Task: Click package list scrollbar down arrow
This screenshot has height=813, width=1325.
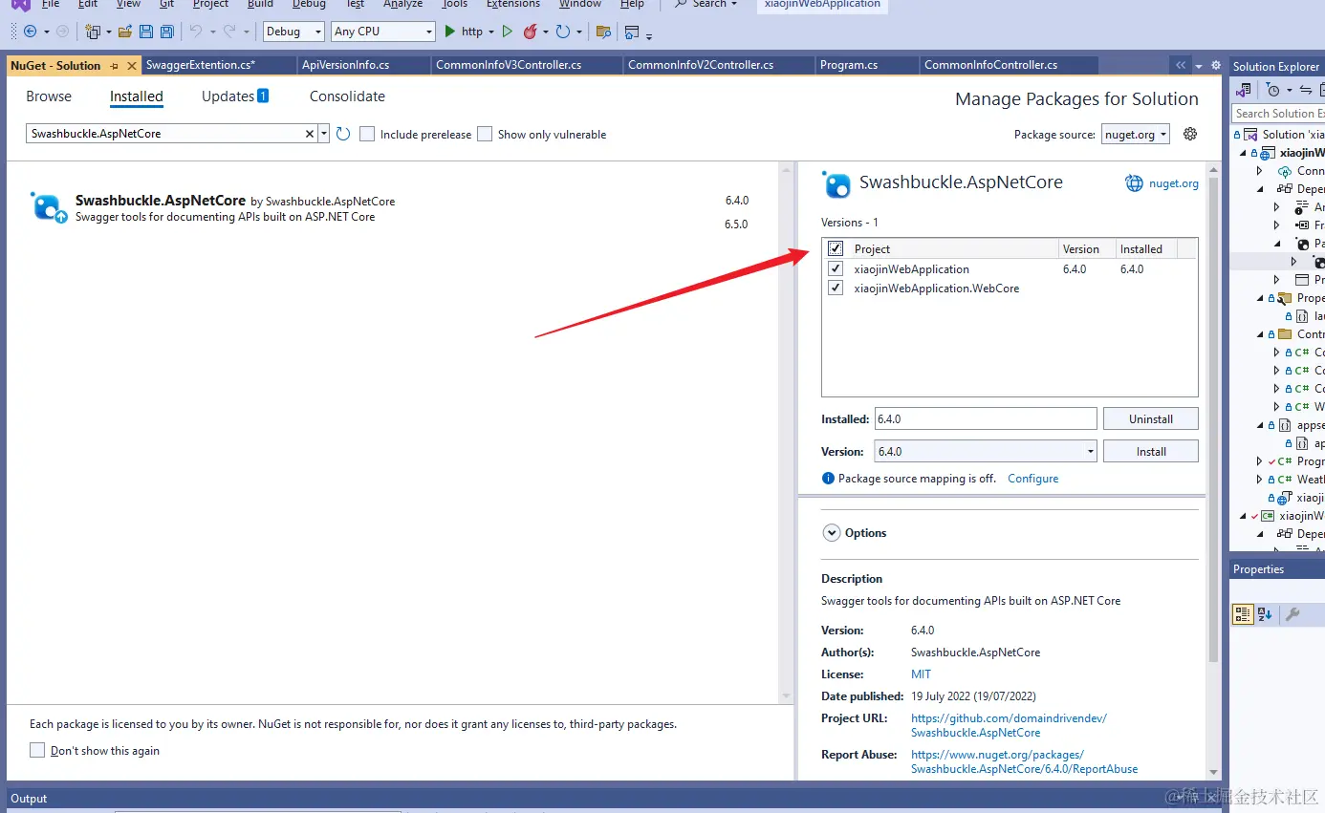Action: point(788,695)
